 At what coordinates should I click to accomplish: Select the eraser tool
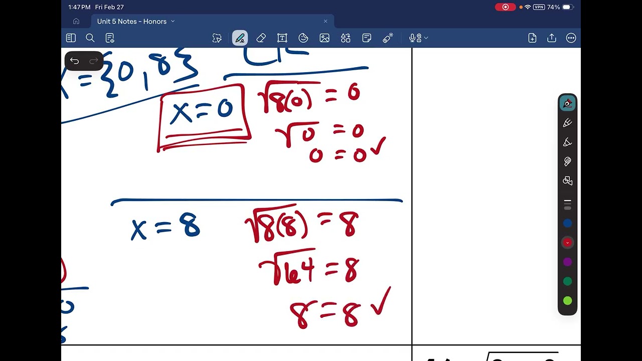tap(261, 38)
